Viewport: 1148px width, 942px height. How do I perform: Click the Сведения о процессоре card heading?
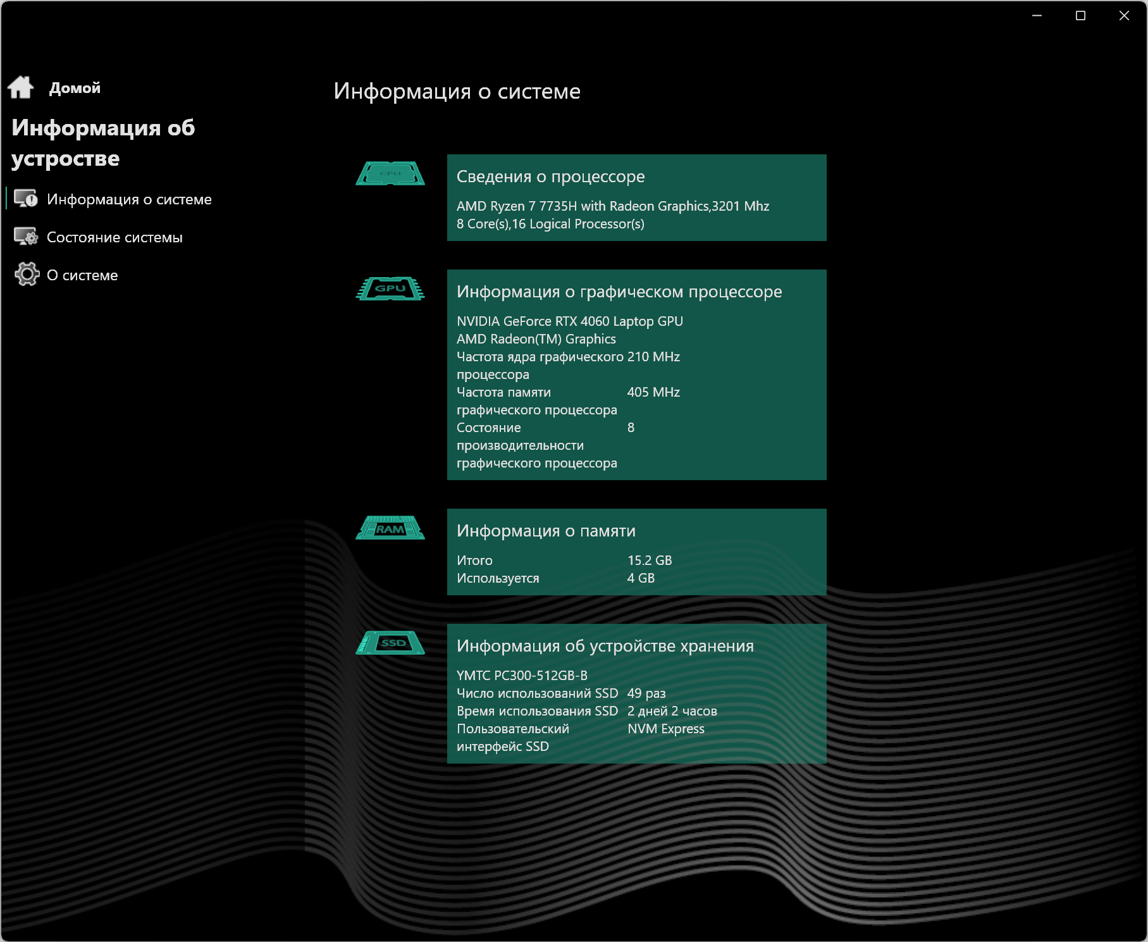click(550, 177)
